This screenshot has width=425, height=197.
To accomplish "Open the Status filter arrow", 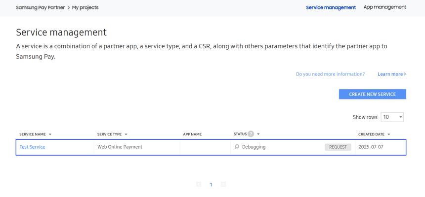I will 258,134.
